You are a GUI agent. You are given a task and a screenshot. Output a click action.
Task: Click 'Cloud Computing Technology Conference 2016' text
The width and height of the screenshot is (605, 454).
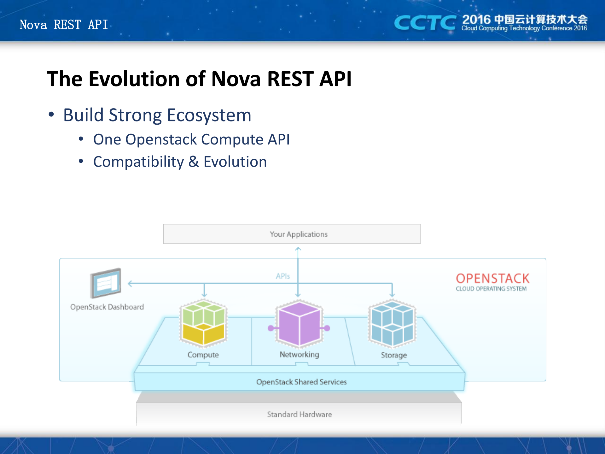pyautogui.click(x=524, y=28)
